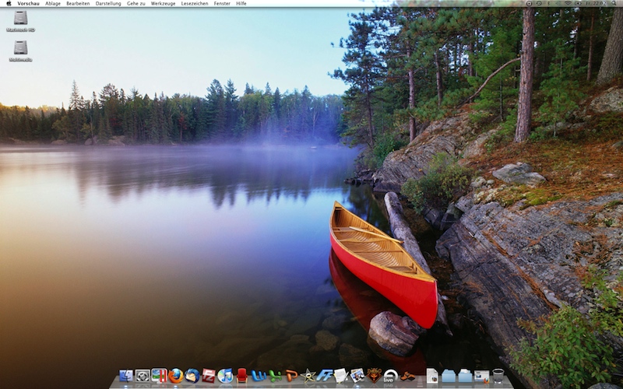623x389 pixels.
Task: Open Finder from the dock
Action: pos(125,376)
